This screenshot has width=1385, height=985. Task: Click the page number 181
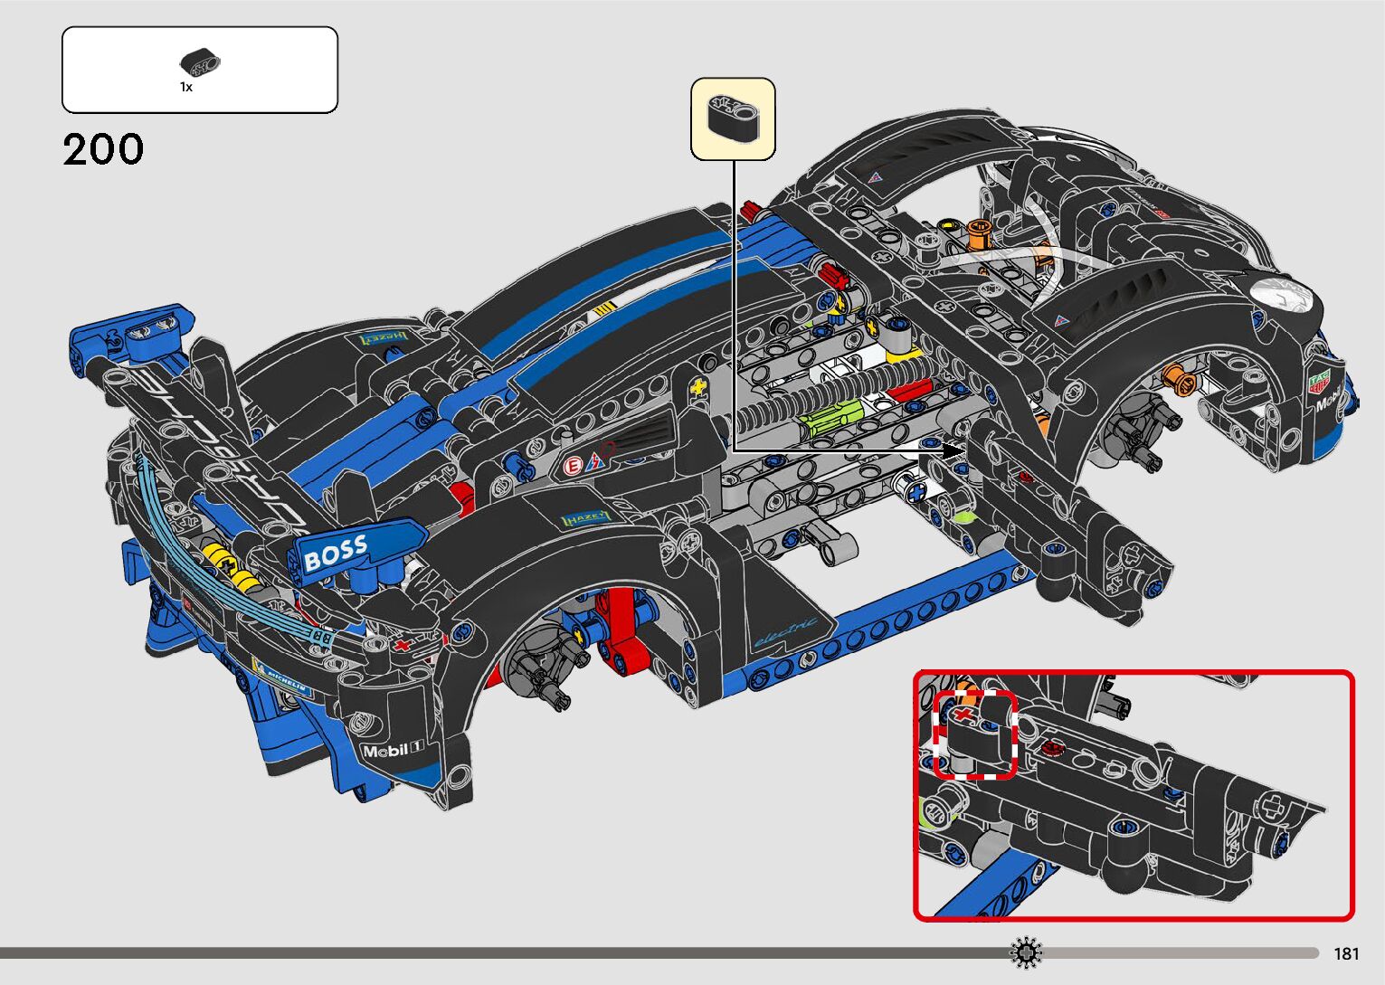coord(1346,953)
